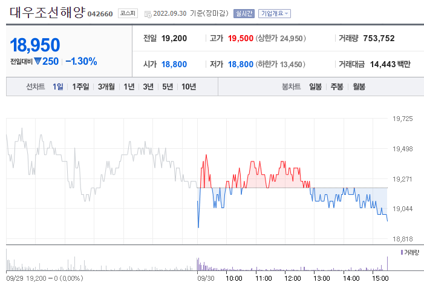This screenshot has width=424, height=291.
Task: Click the 09/30 date axis label
Action: point(206,278)
